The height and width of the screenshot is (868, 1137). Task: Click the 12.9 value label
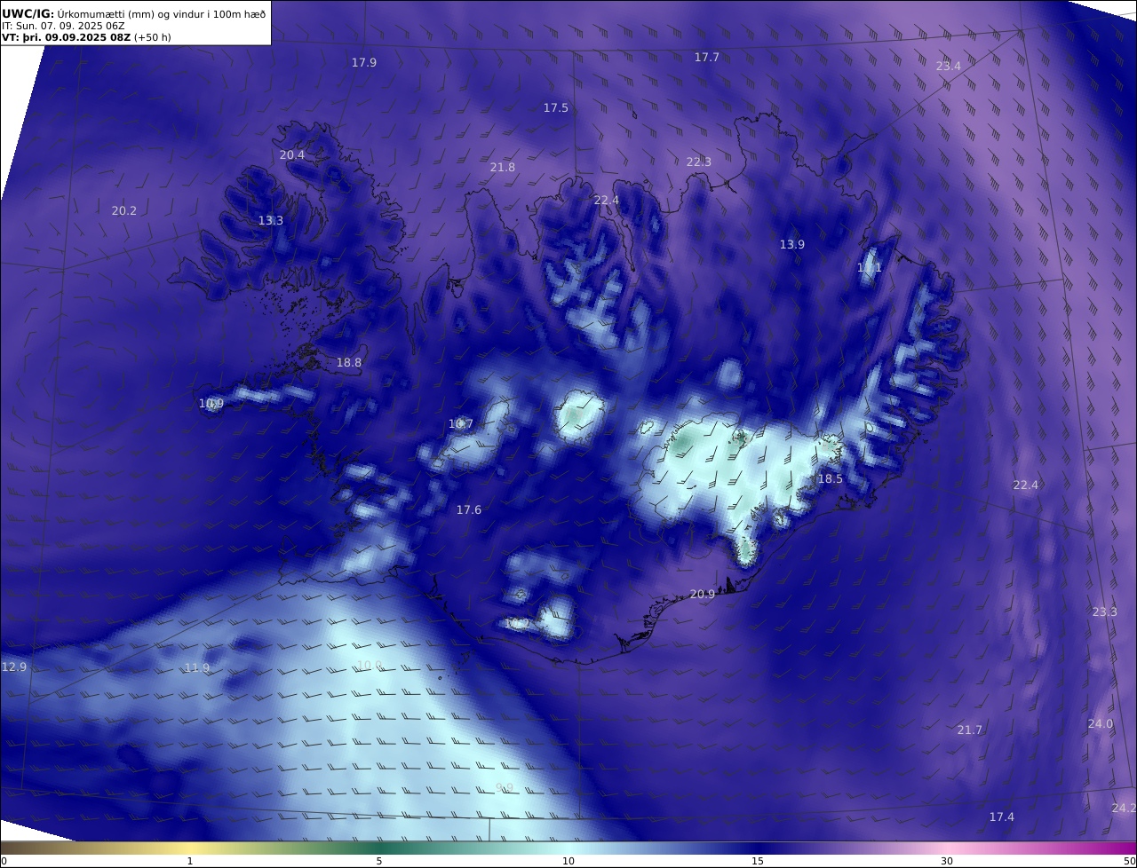pyautogui.click(x=14, y=667)
